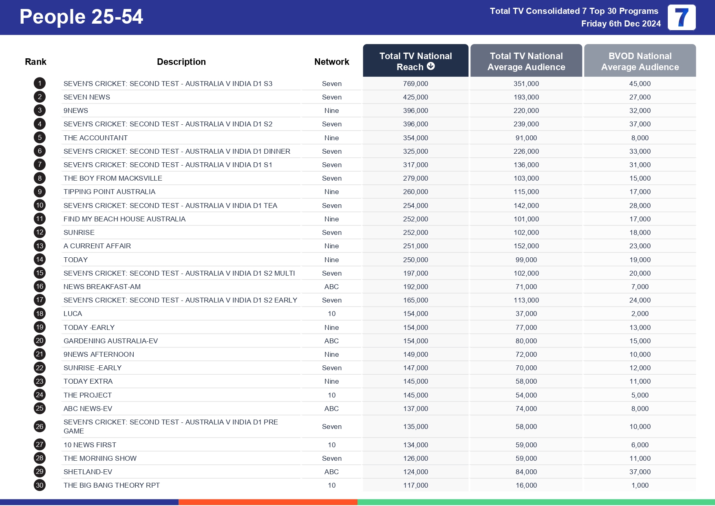This screenshot has width=715, height=506.
Task: Select the Seven network label for Sunrise row
Action: click(331, 232)
